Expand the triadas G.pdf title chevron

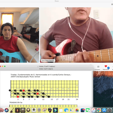click(56, 66)
